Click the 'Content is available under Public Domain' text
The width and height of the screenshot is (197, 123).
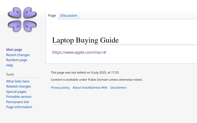(97, 80)
